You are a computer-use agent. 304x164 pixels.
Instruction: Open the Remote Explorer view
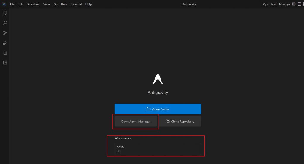(x=5, y=53)
